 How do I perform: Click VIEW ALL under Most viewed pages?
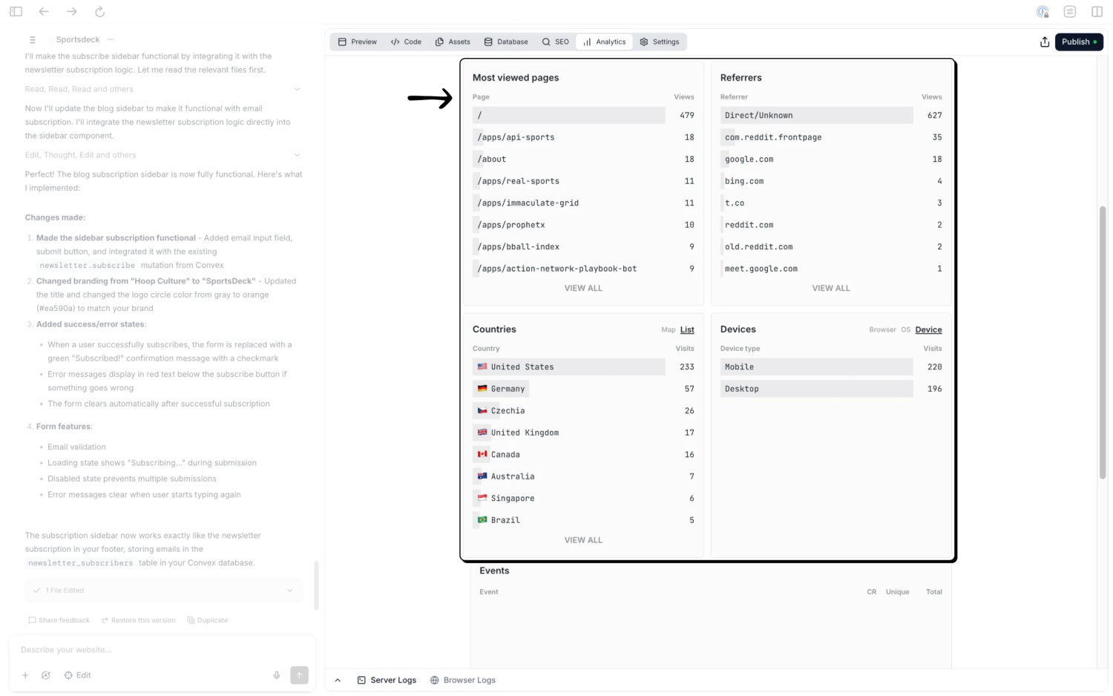coord(583,288)
